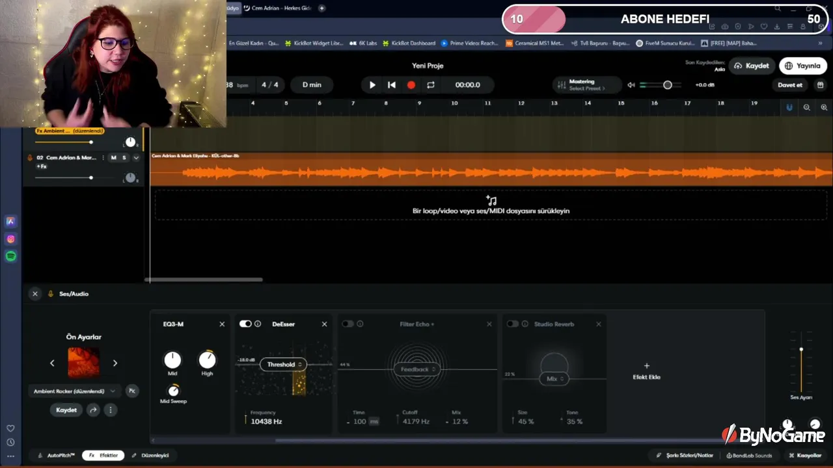The width and height of the screenshot is (833, 468).
Task: Open Ambient Rocker preset dropdown
Action: coord(74,391)
